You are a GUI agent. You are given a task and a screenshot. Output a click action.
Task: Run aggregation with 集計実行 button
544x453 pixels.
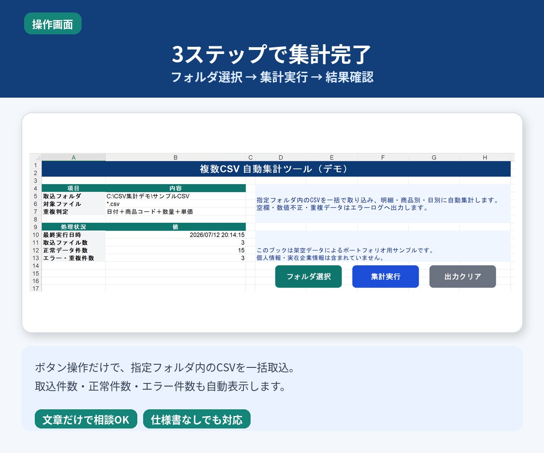[385, 276]
